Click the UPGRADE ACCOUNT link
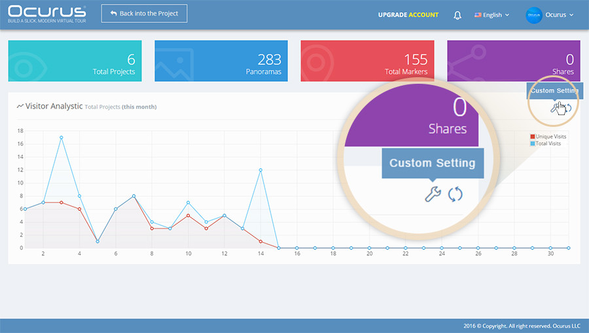The width and height of the screenshot is (589, 333). coord(408,15)
